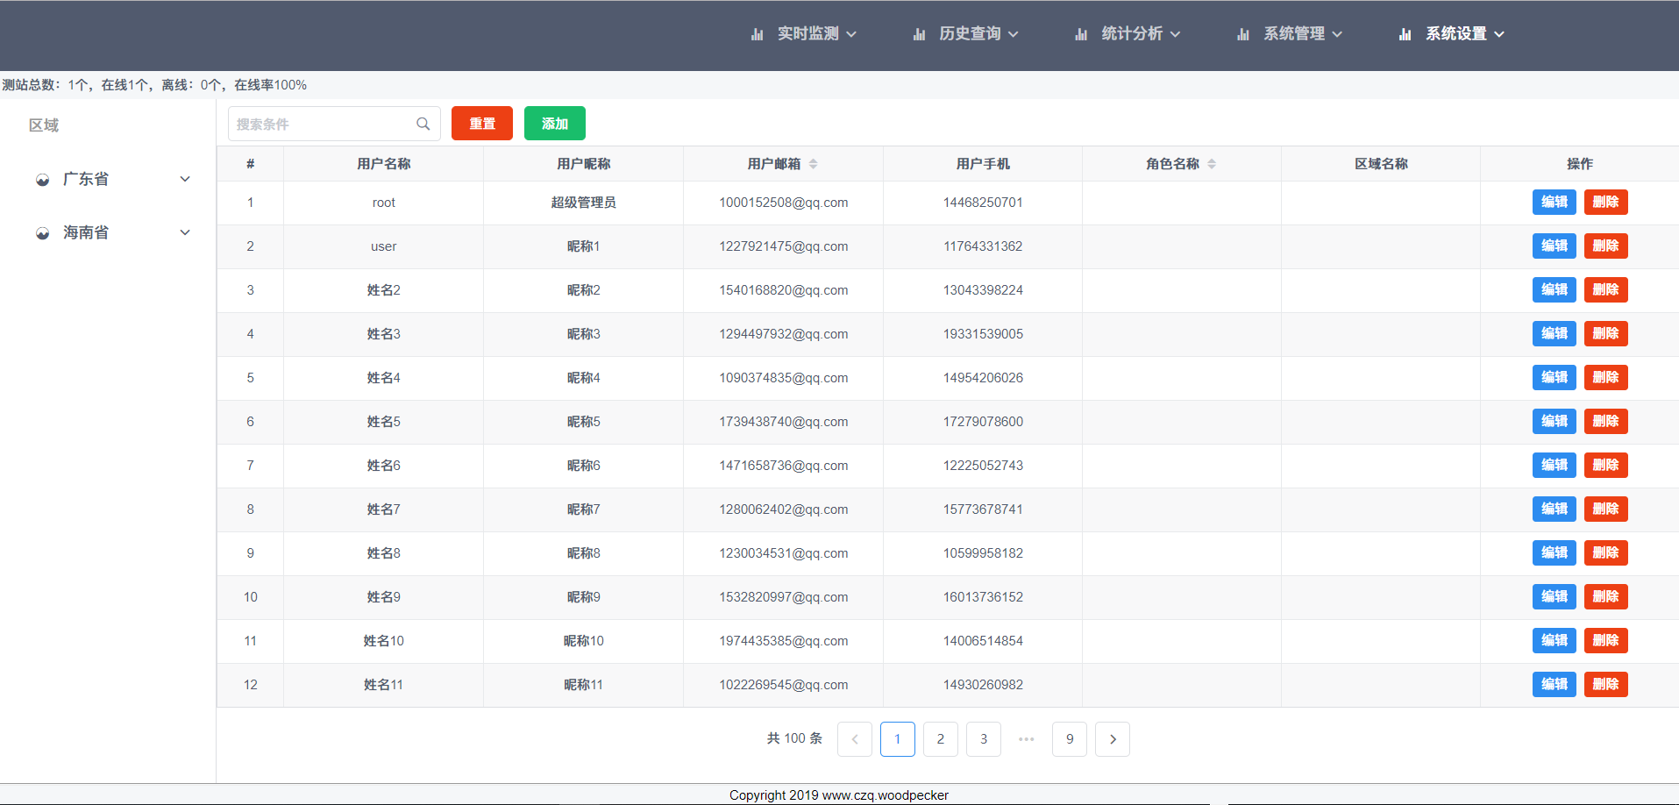Click email 1000152508@qq.com cell
Image resolution: width=1679 pixels, height=805 pixels.
coord(784,203)
